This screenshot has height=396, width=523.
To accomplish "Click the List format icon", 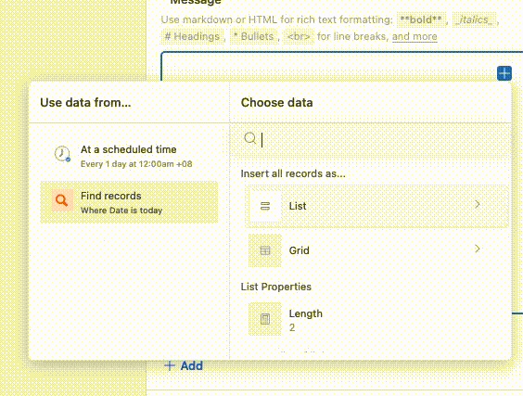I will click(x=265, y=206).
